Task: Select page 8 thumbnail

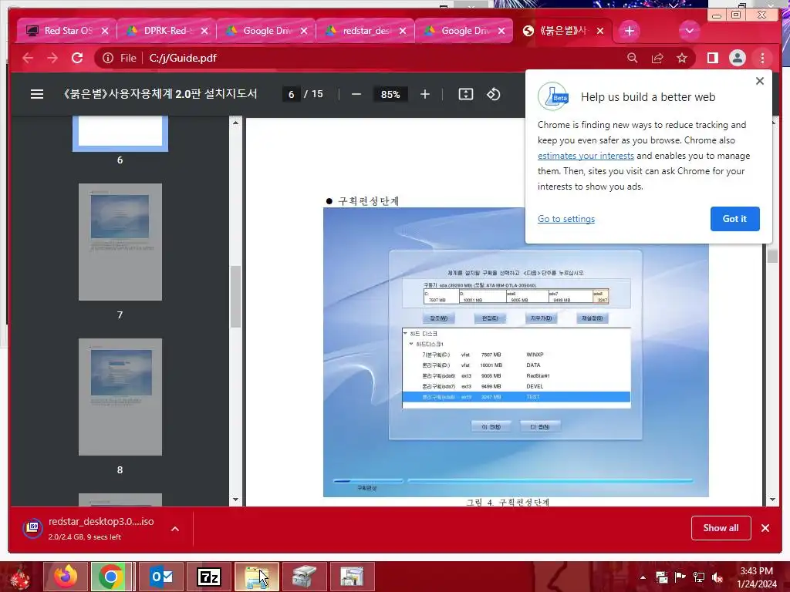Action: pos(120,397)
